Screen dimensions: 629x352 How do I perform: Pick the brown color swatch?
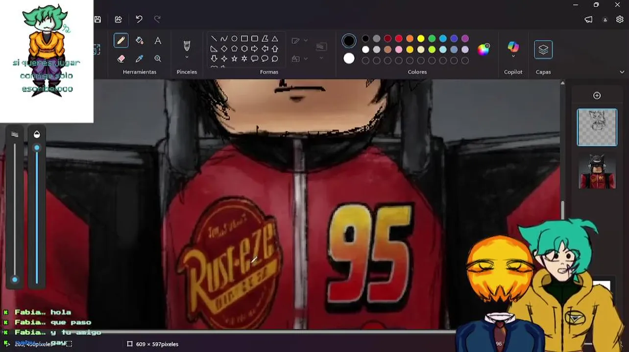point(387,49)
